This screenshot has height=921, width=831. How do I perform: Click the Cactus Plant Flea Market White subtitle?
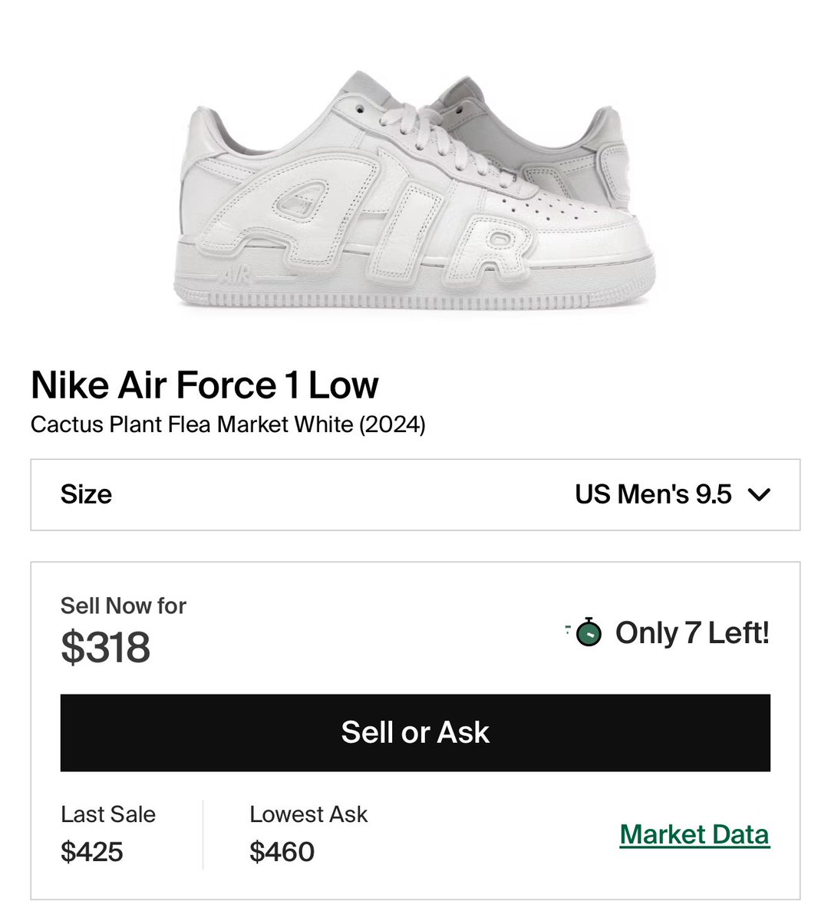pyautogui.click(x=228, y=424)
